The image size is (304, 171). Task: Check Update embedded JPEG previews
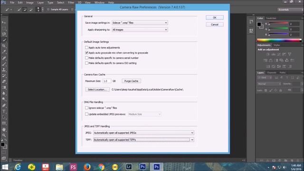coord(86,114)
